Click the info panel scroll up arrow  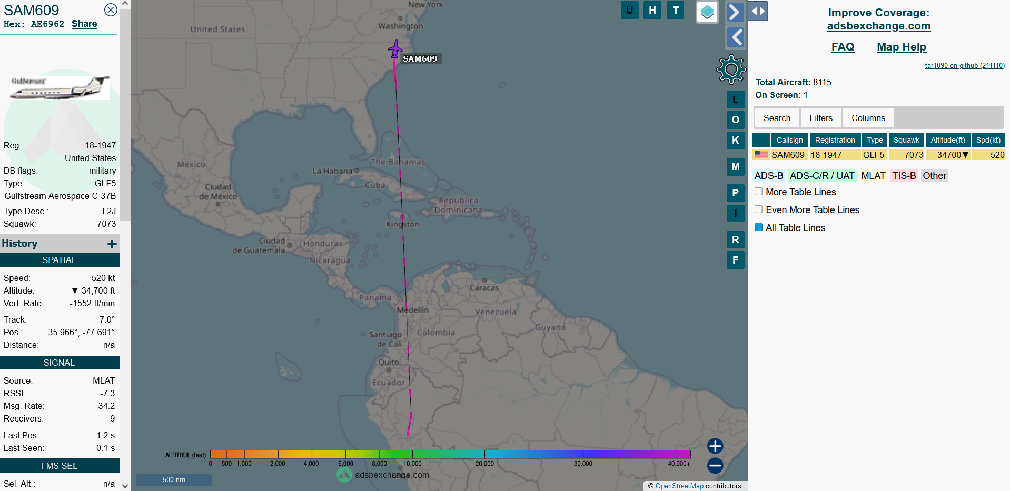tap(125, 4)
